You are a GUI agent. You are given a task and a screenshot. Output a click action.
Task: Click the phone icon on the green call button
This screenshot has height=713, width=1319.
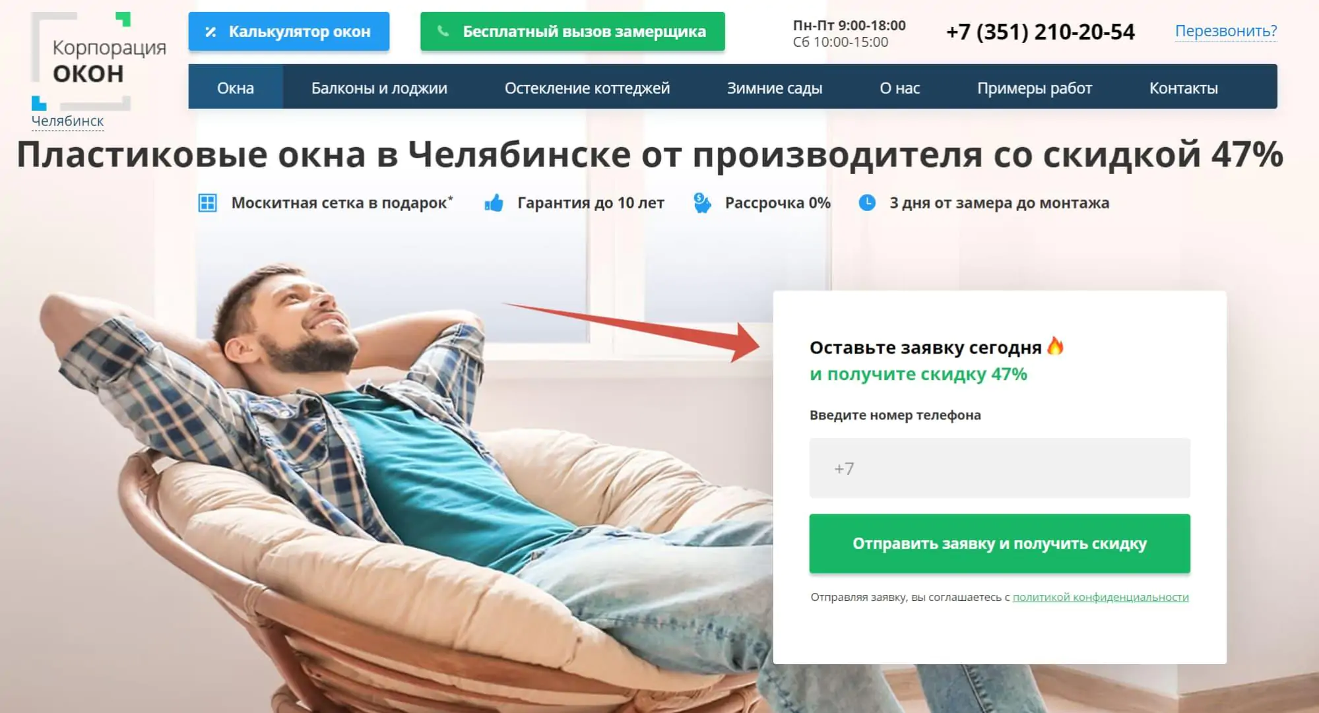[x=443, y=31]
